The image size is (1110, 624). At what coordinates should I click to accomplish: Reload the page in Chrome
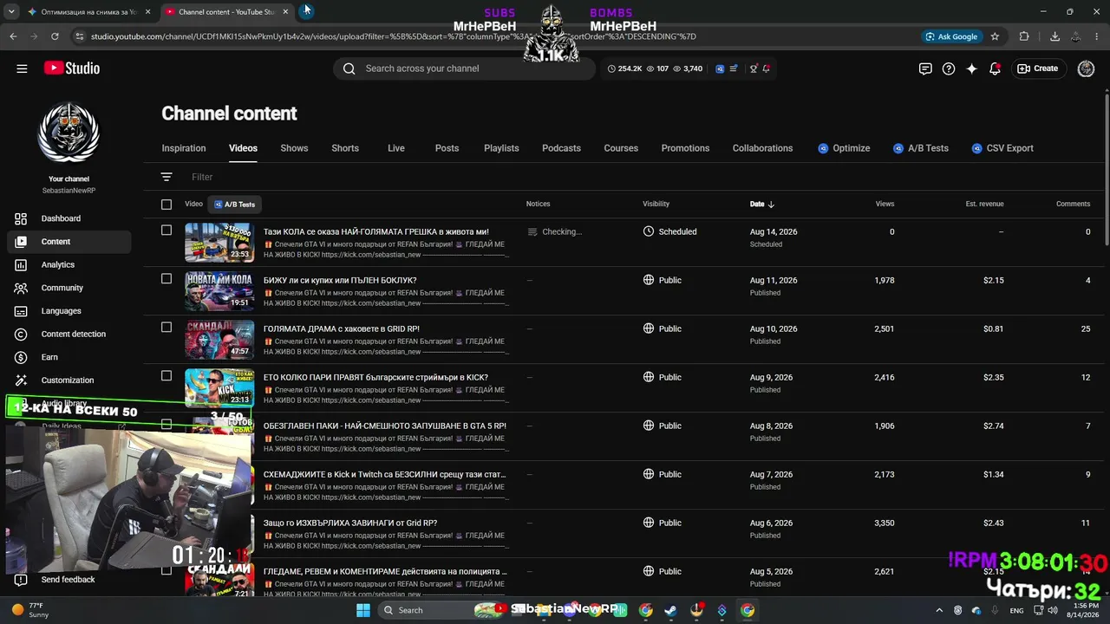55,36
